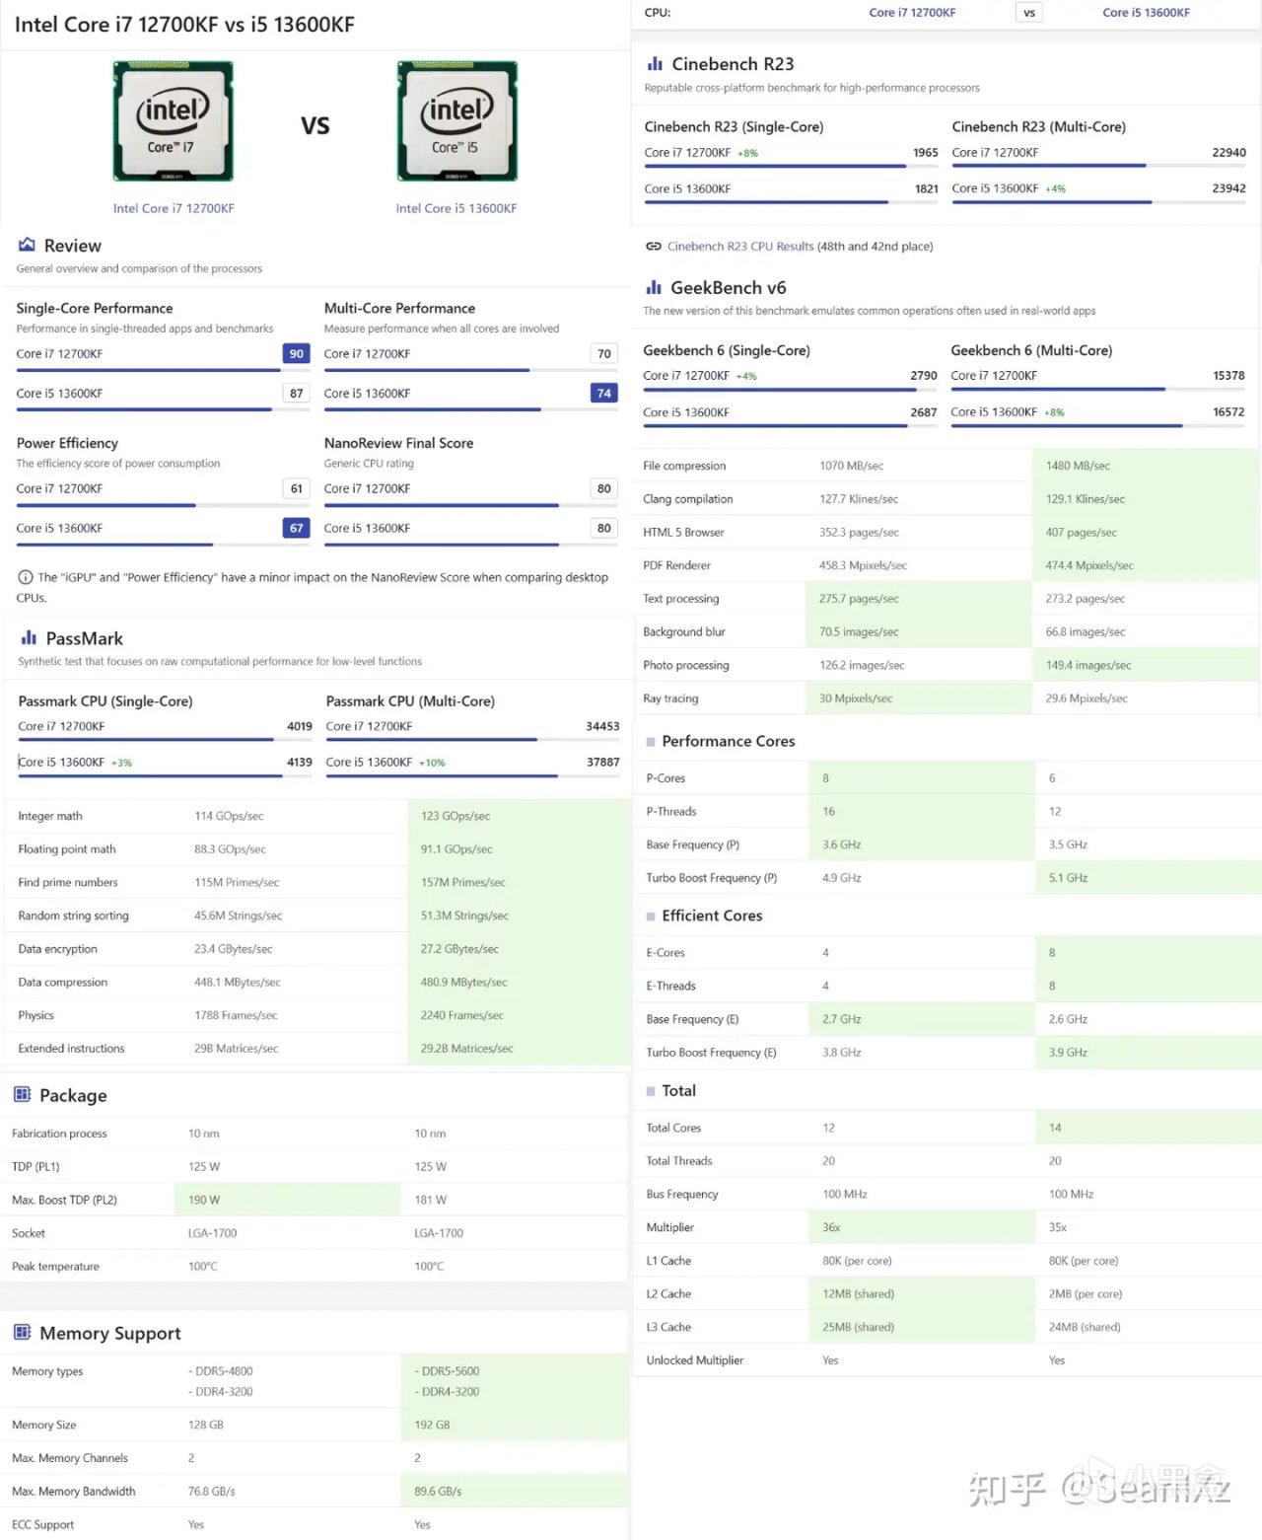
Task: Click the 36x Multiplier value
Action: pyautogui.click(x=832, y=1228)
